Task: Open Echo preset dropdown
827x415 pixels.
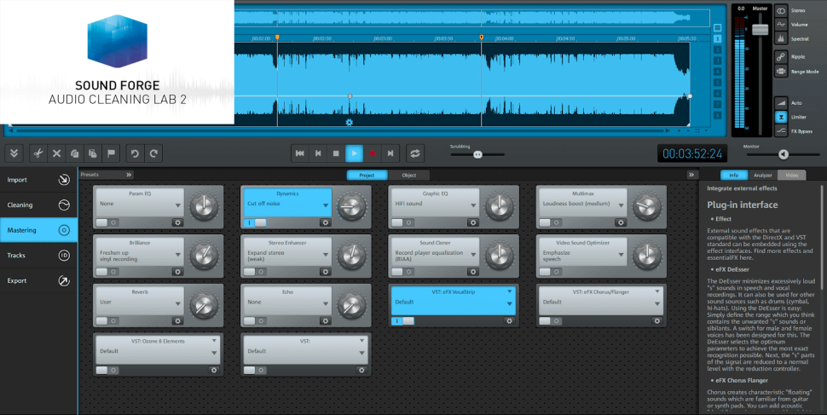Action: pyautogui.click(x=326, y=303)
